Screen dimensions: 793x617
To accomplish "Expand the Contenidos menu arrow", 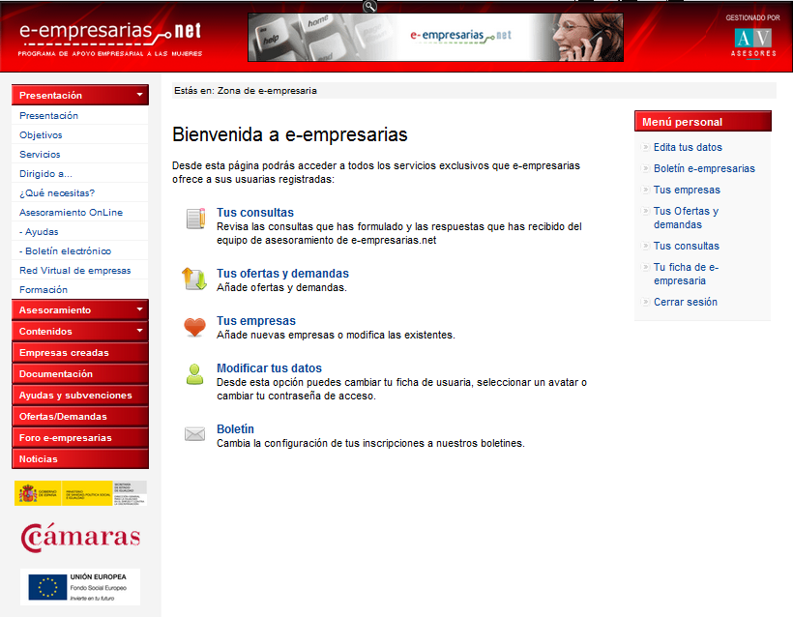I will 139,330.
